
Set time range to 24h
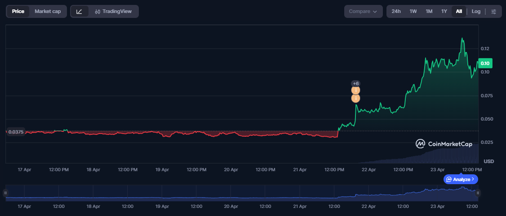tap(396, 12)
